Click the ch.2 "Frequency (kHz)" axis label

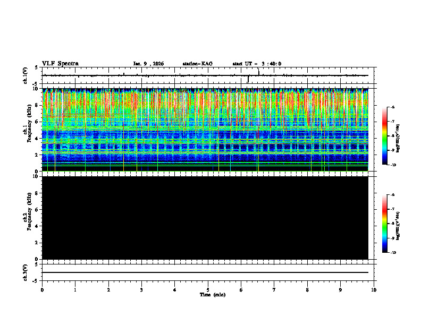pos(29,211)
